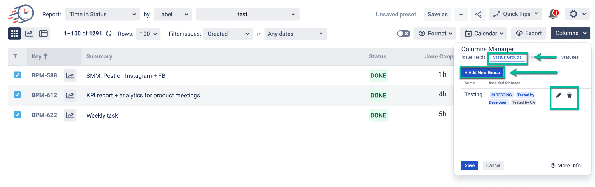Open the settings gear menu

[x=577, y=14]
